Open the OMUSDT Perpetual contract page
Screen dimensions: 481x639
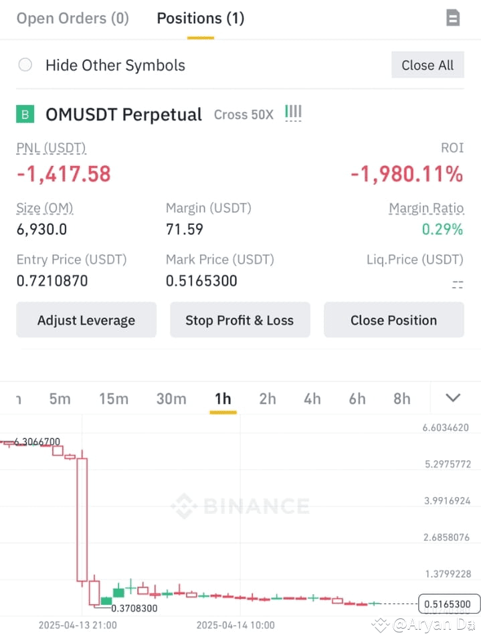123,114
